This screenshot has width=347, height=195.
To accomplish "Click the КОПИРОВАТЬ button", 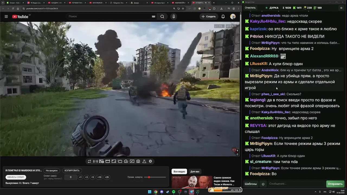I will (x=72, y=171).
